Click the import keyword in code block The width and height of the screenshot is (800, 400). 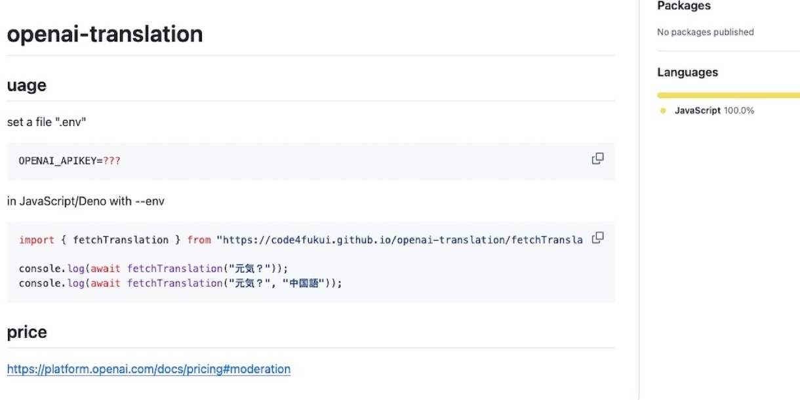(37, 240)
